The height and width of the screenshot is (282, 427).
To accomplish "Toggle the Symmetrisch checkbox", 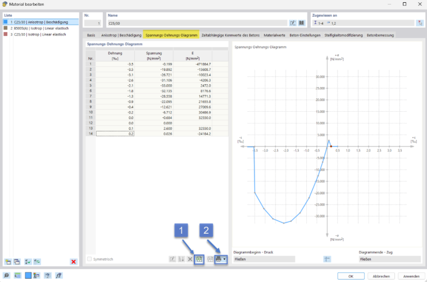I will point(89,259).
